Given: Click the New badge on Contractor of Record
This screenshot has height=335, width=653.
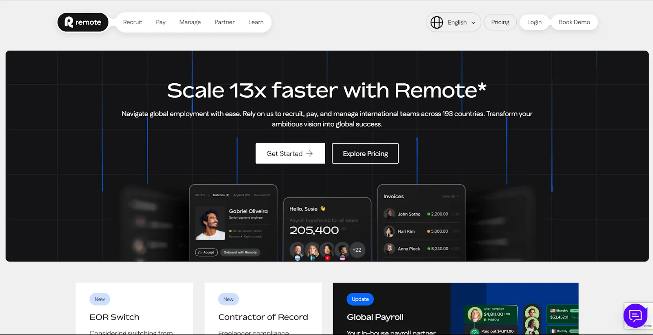Looking at the screenshot, I should tap(229, 299).
